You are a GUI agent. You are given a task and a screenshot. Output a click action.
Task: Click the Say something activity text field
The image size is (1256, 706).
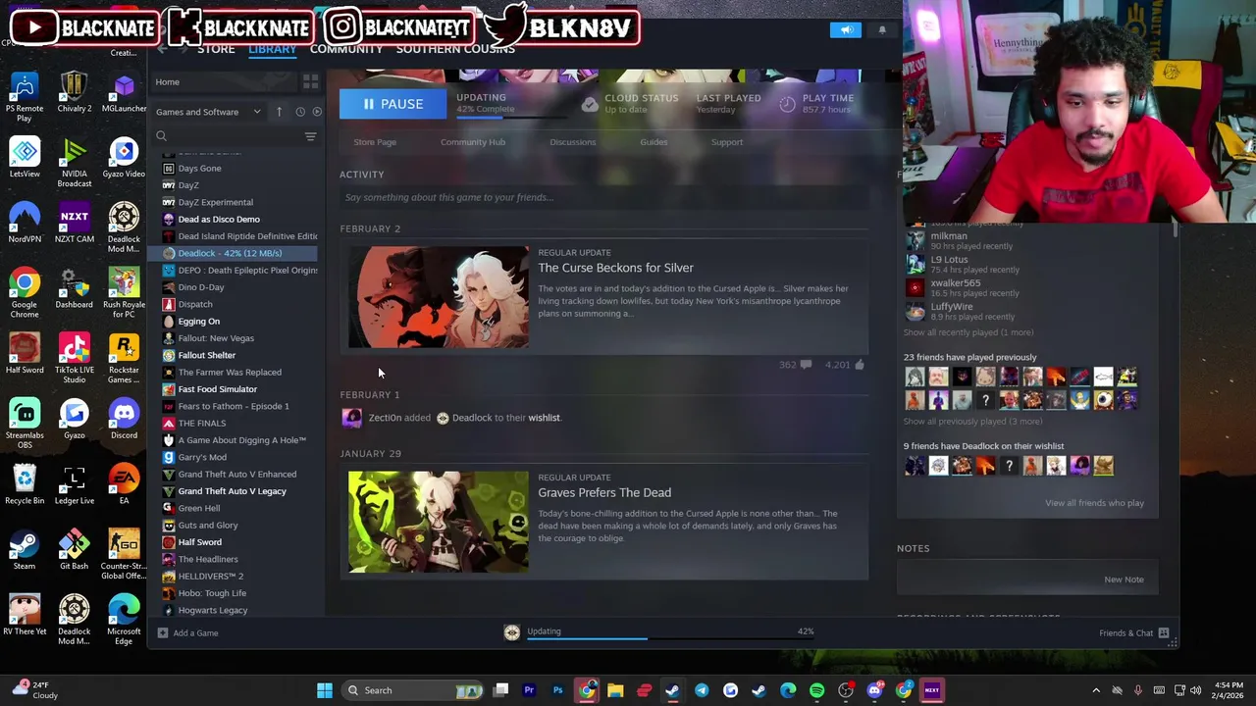tap(603, 197)
